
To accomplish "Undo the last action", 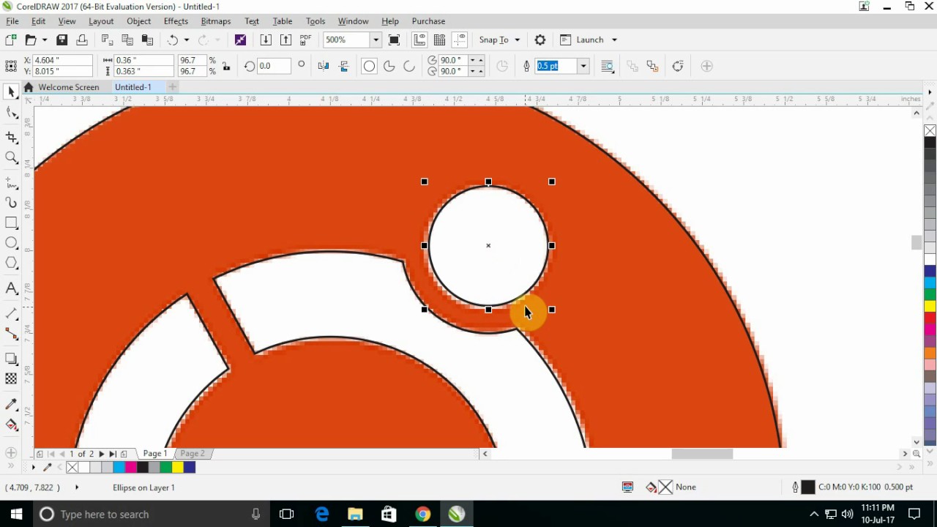I will pos(173,40).
